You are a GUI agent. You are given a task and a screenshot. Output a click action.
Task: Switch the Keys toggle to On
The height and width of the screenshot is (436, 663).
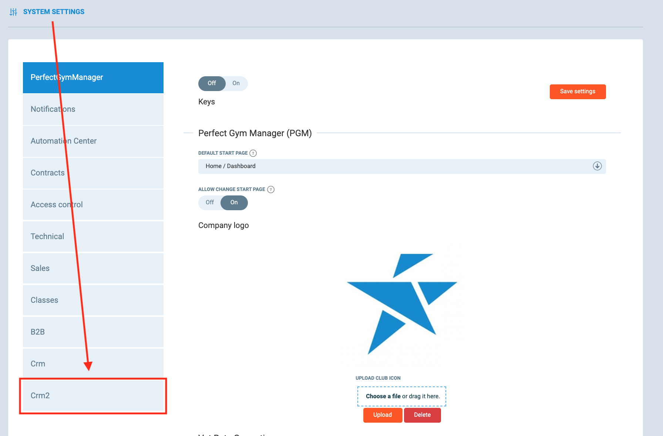[x=236, y=83]
